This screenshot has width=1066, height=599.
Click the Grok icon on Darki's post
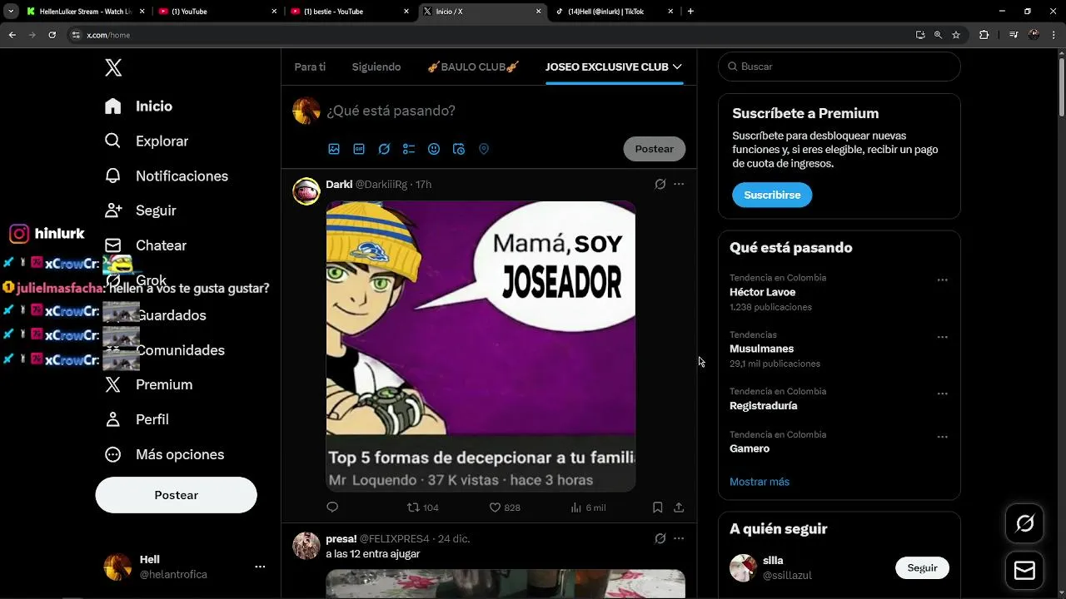660,184
